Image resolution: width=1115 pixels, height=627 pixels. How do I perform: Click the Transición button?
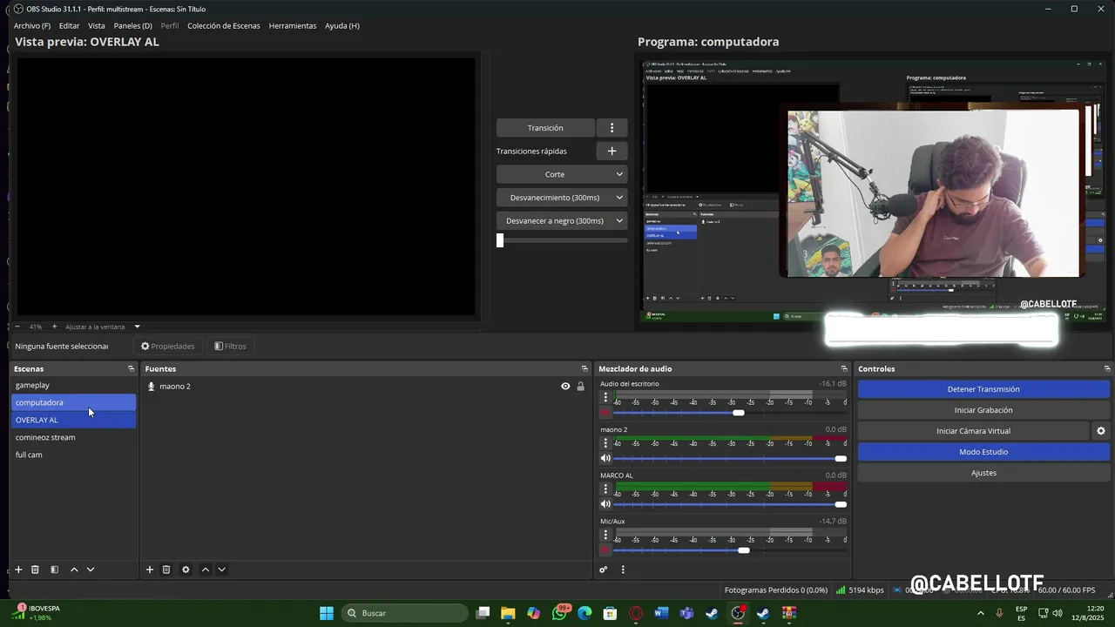[x=545, y=128]
